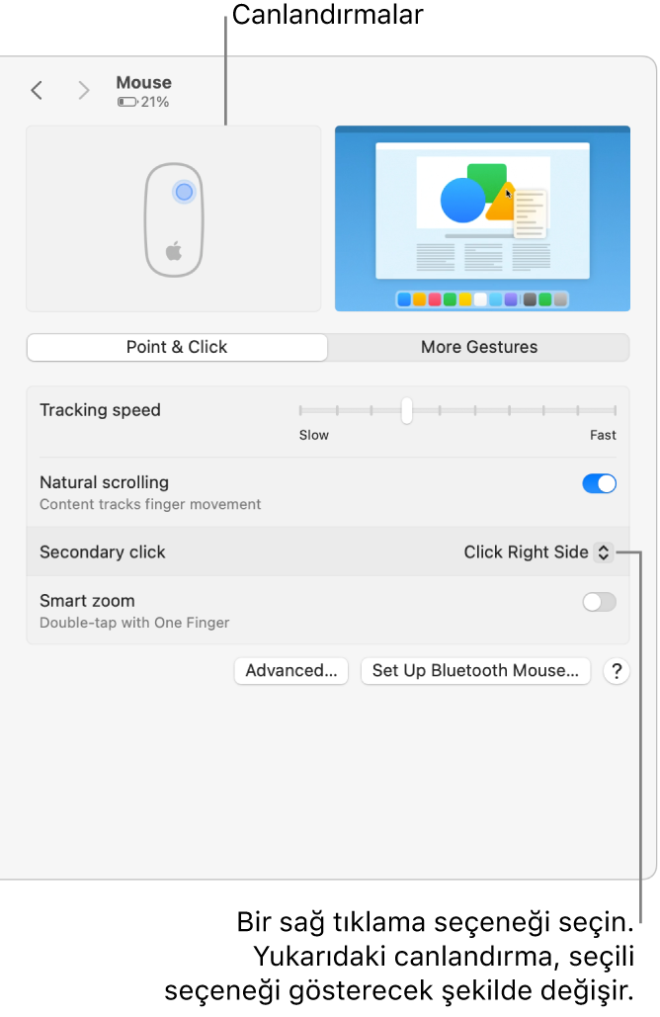The width and height of the screenshot is (660, 1017).
Task: Click the blue circle shape in preview
Action: coord(462,201)
